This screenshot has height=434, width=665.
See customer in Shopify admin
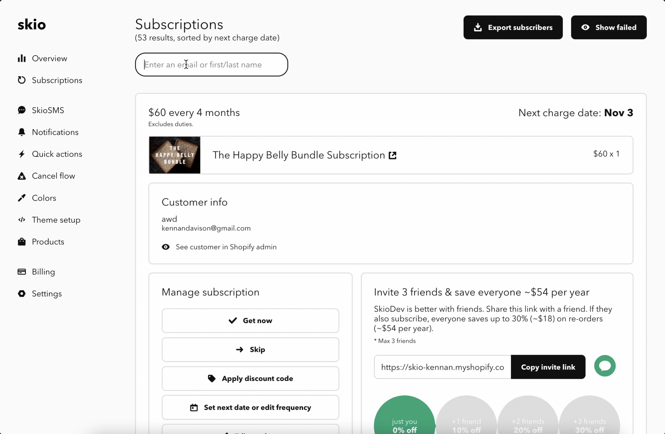point(226,247)
